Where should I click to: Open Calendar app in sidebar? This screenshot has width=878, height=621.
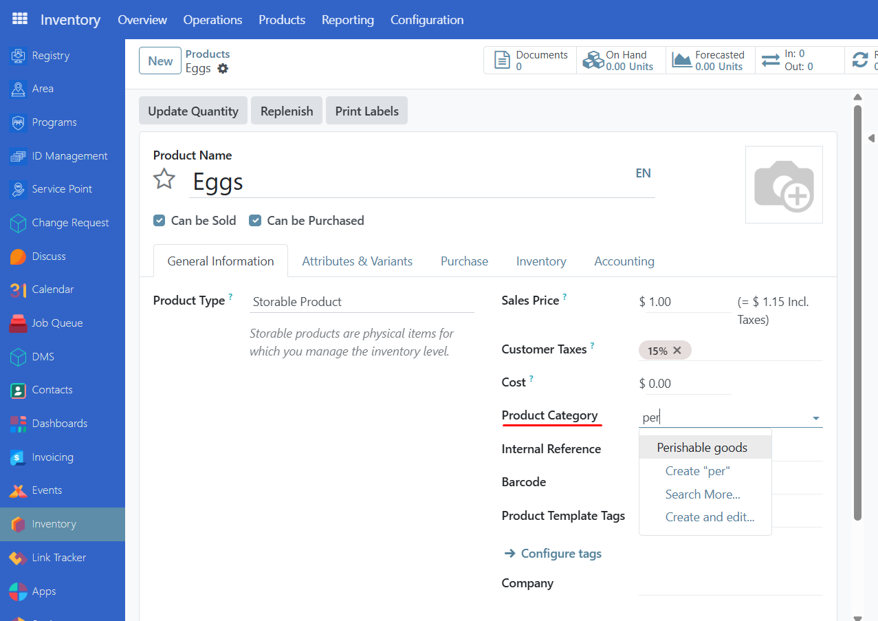[x=52, y=290]
